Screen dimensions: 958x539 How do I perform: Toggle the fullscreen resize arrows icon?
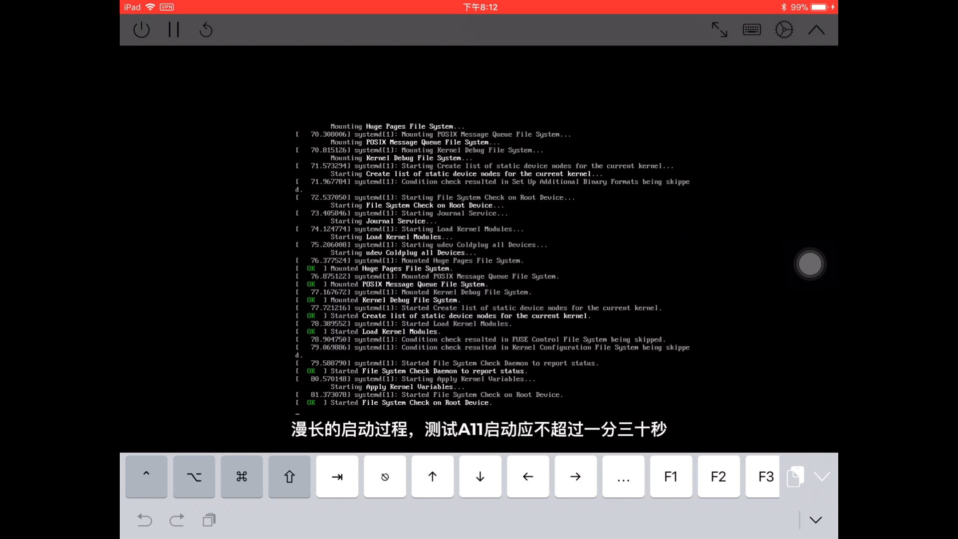pyautogui.click(x=719, y=30)
